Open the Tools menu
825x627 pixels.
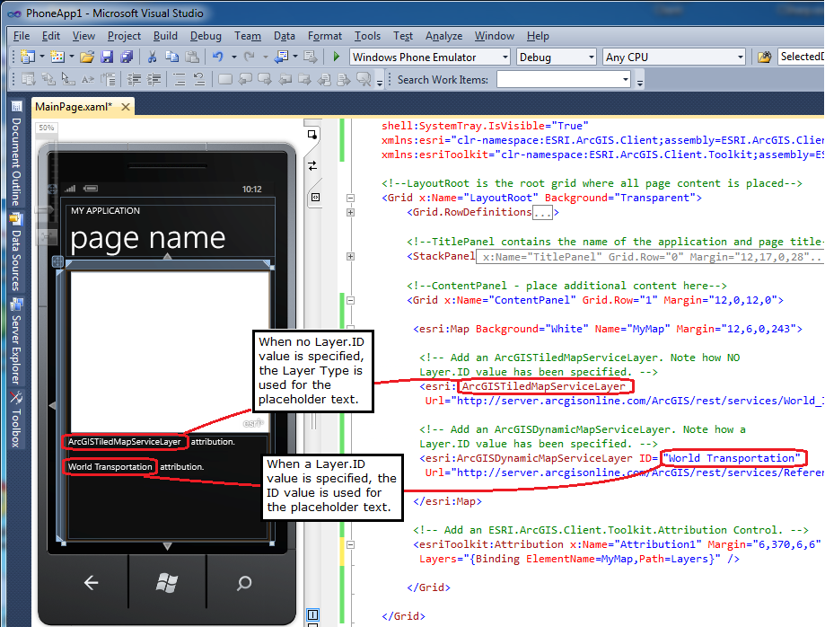pyautogui.click(x=367, y=36)
